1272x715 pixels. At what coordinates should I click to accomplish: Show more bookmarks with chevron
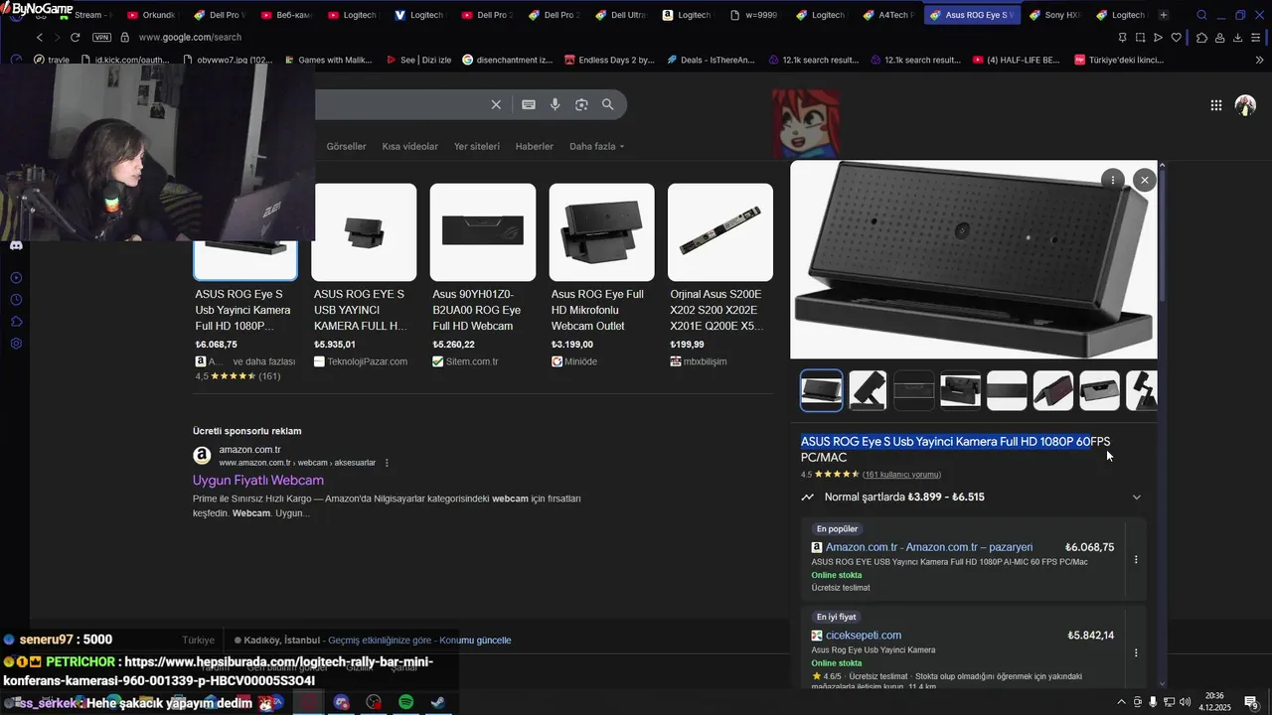coord(1260,60)
